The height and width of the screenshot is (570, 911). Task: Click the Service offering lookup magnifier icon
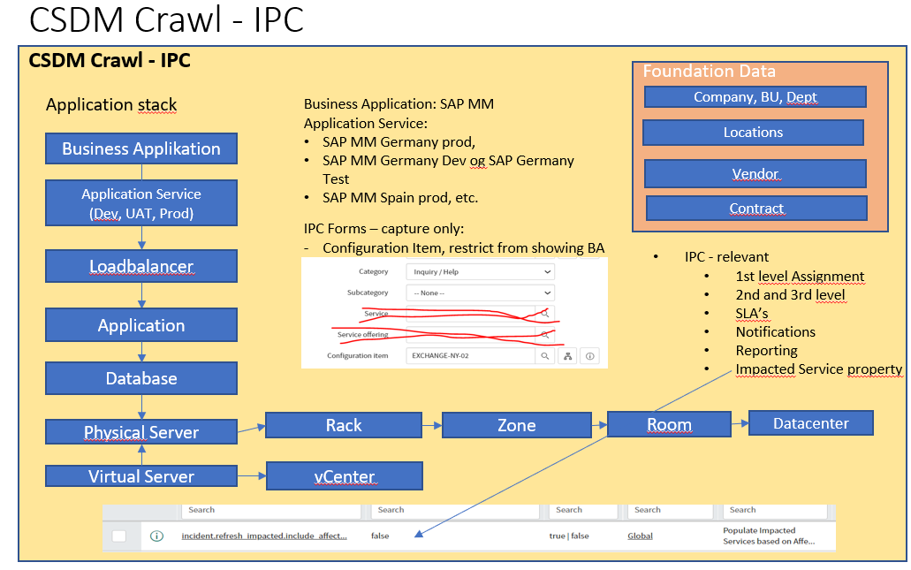[x=545, y=335]
